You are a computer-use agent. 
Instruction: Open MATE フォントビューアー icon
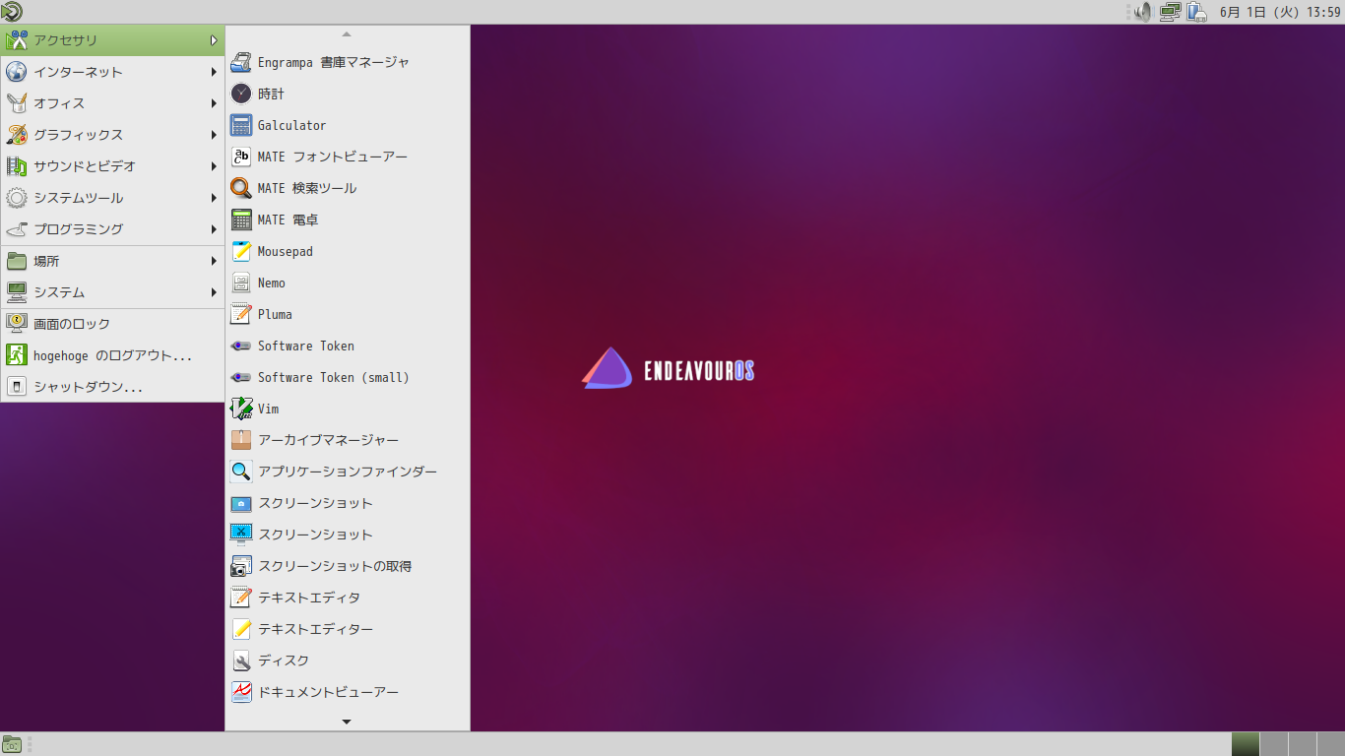(241, 157)
